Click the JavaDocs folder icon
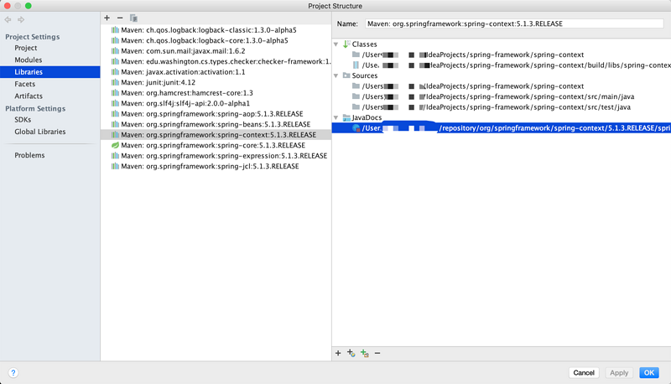Image resolution: width=671 pixels, height=384 pixels. (346, 117)
